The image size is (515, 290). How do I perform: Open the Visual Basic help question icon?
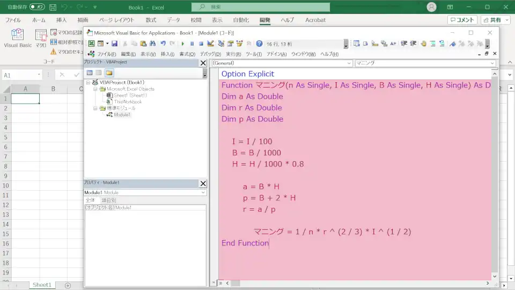[x=259, y=44]
